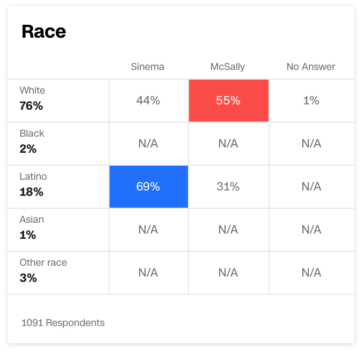The height and width of the screenshot is (354, 363).
Task: Select the Sinema column header
Action: point(148,67)
